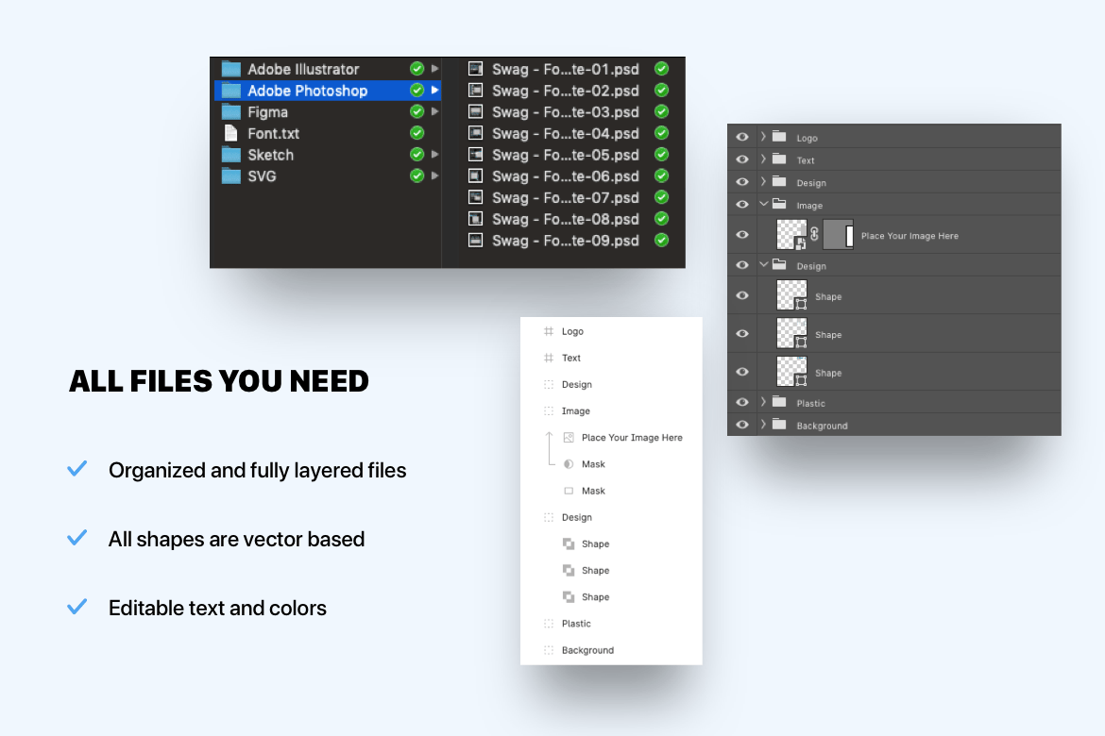1105x736 pixels.
Task: Select the Font.txt file name in Finder
Action: coord(274,133)
